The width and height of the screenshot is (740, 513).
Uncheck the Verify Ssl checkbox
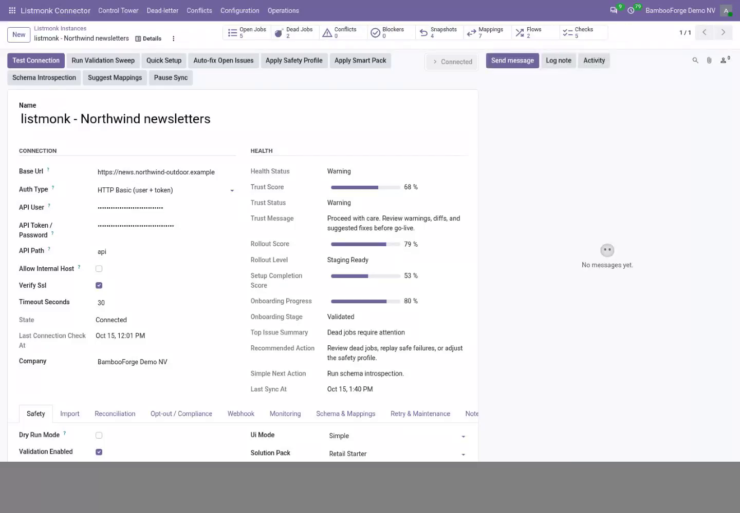click(x=99, y=285)
